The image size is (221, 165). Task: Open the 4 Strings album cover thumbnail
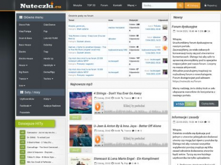coord(81,103)
